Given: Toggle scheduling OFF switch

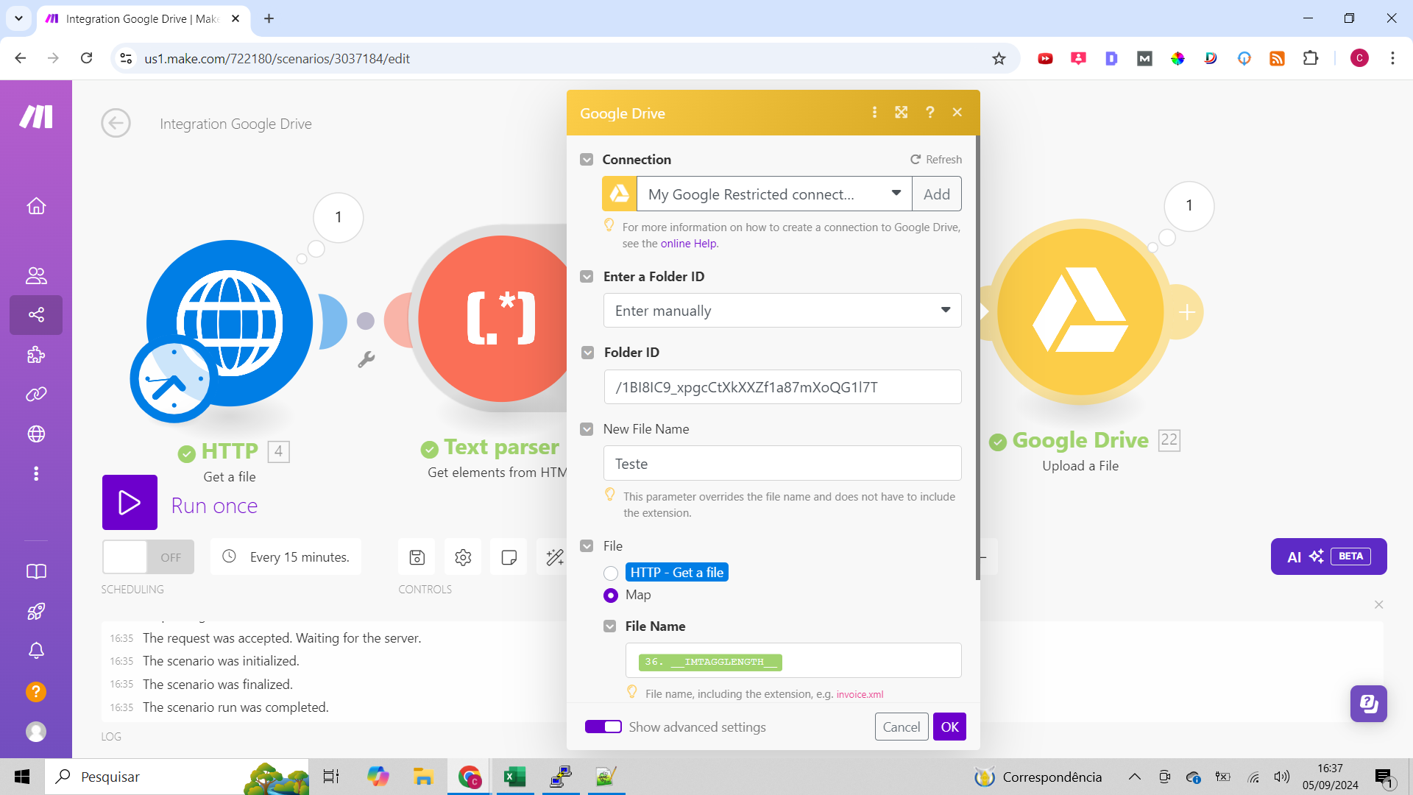Looking at the screenshot, I should point(148,557).
